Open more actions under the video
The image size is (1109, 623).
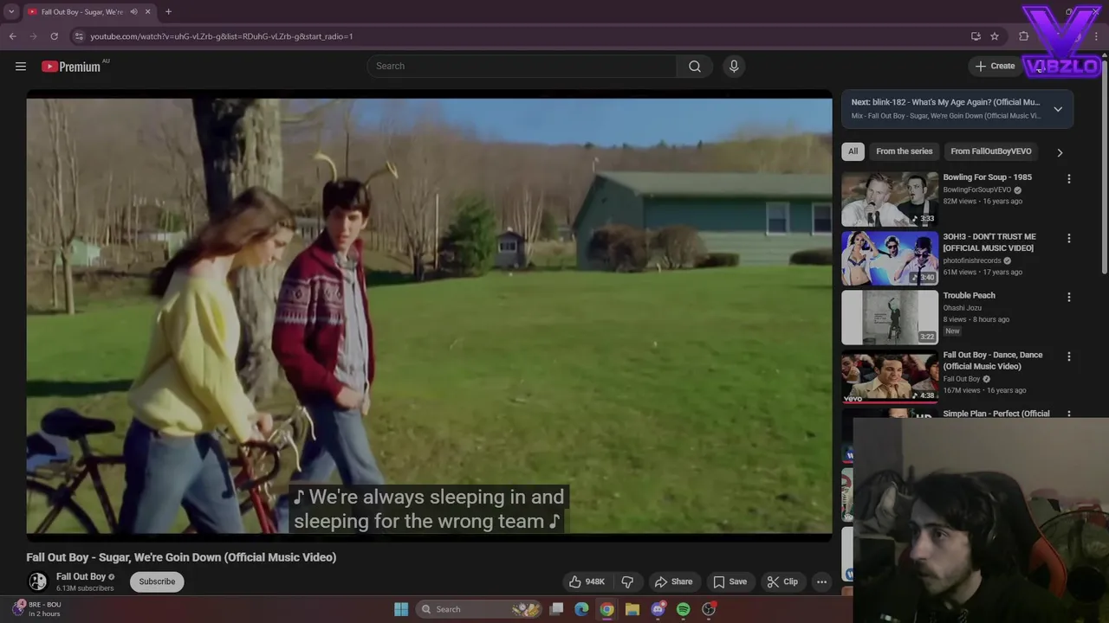(x=821, y=581)
